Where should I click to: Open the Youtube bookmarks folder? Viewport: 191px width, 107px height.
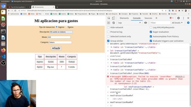coord(144,14)
